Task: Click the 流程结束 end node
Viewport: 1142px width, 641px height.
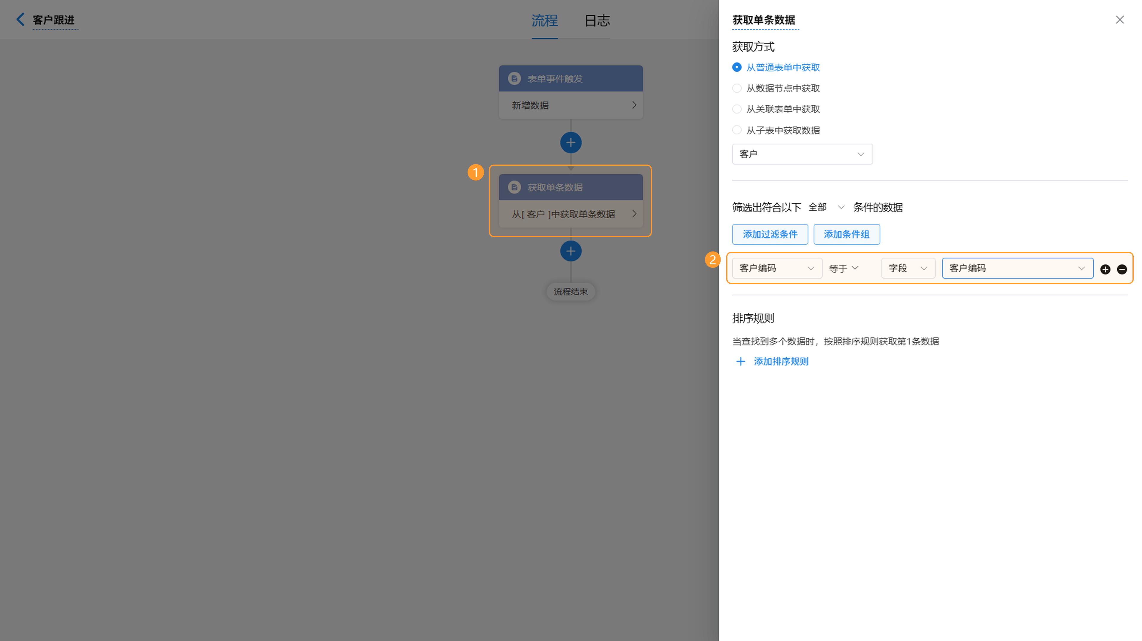Action: click(x=571, y=292)
